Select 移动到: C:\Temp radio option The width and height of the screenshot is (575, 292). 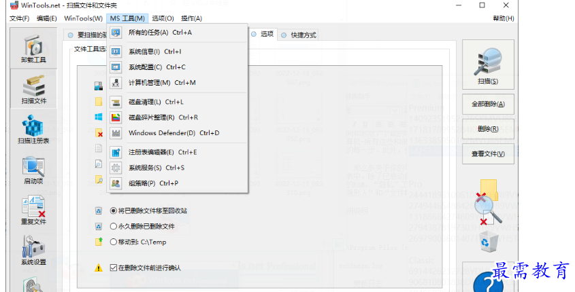tap(138, 242)
